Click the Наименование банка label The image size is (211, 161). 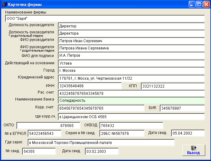tap(35, 99)
